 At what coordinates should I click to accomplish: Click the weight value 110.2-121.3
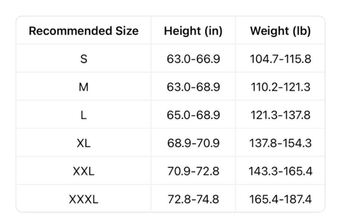(280, 87)
